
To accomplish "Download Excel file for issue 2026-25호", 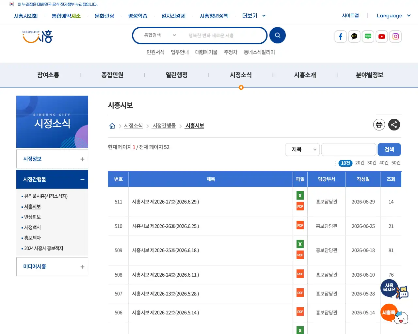I will click(300, 244).
